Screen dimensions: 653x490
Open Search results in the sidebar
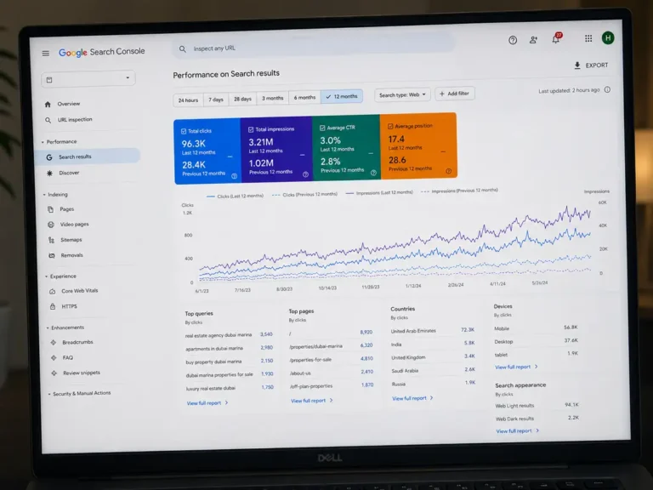click(89, 157)
